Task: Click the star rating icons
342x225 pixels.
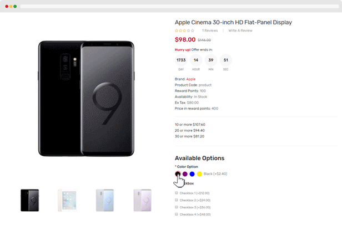Action: 184,30
